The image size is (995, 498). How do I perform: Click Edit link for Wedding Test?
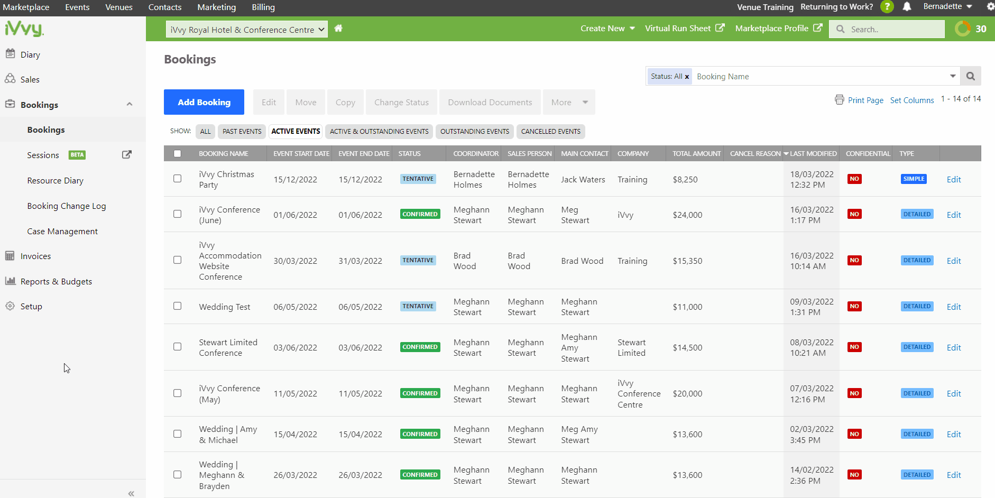(x=954, y=307)
